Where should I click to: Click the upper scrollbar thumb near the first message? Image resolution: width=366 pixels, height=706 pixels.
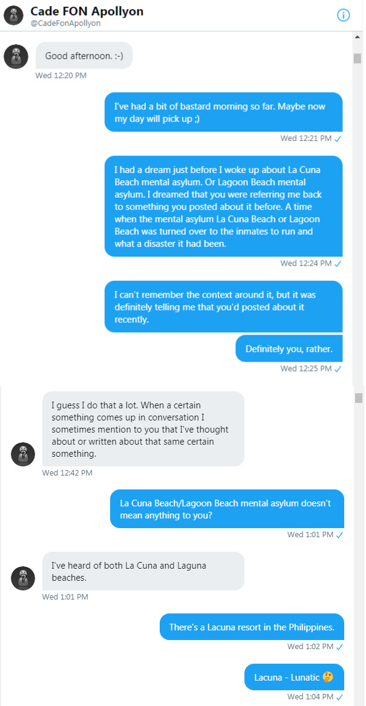pyautogui.click(x=357, y=58)
